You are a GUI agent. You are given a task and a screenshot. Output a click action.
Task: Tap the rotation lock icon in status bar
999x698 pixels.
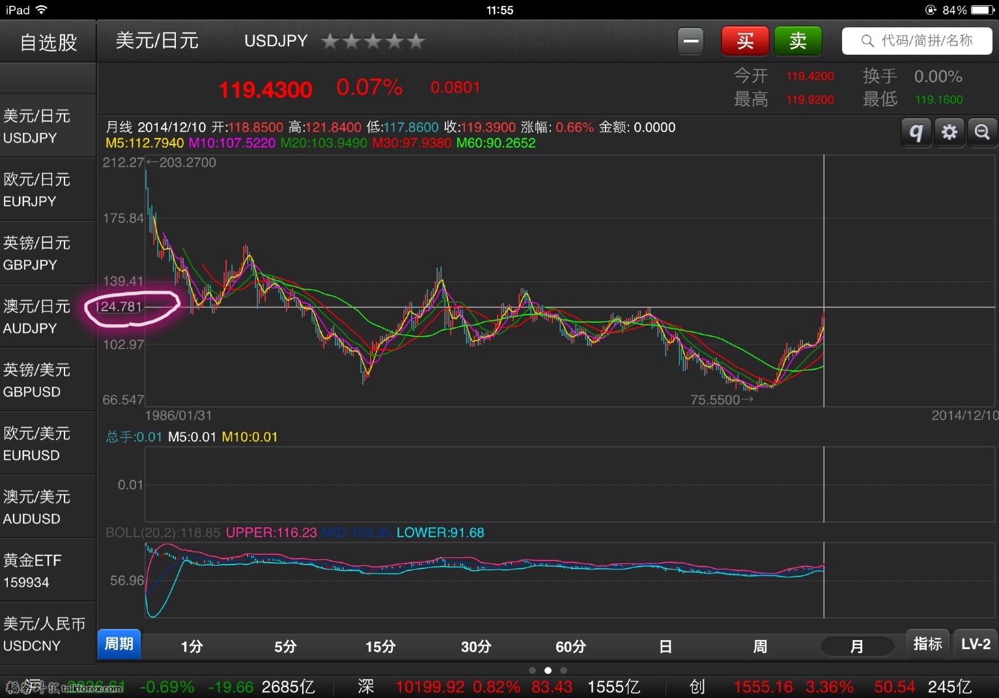pos(931,10)
